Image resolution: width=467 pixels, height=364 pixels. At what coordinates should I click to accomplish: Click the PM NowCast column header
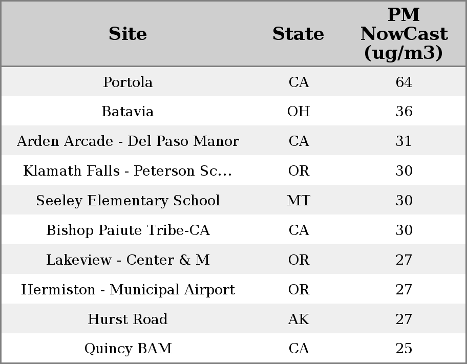point(404,34)
